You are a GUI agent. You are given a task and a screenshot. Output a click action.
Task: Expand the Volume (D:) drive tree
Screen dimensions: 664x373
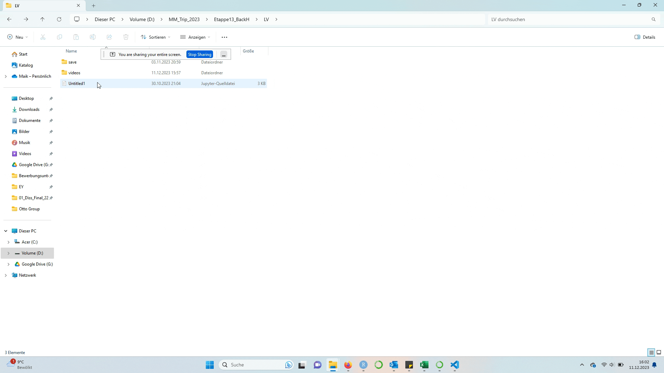pos(9,253)
